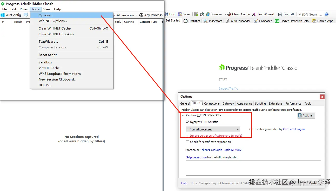Click the WinConfig Windows logo icon
Screen dimensions: 336x191
pyautogui.click(x=3, y=15)
